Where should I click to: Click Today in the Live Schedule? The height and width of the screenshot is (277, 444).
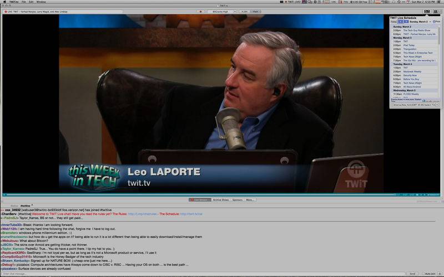(x=393, y=22)
